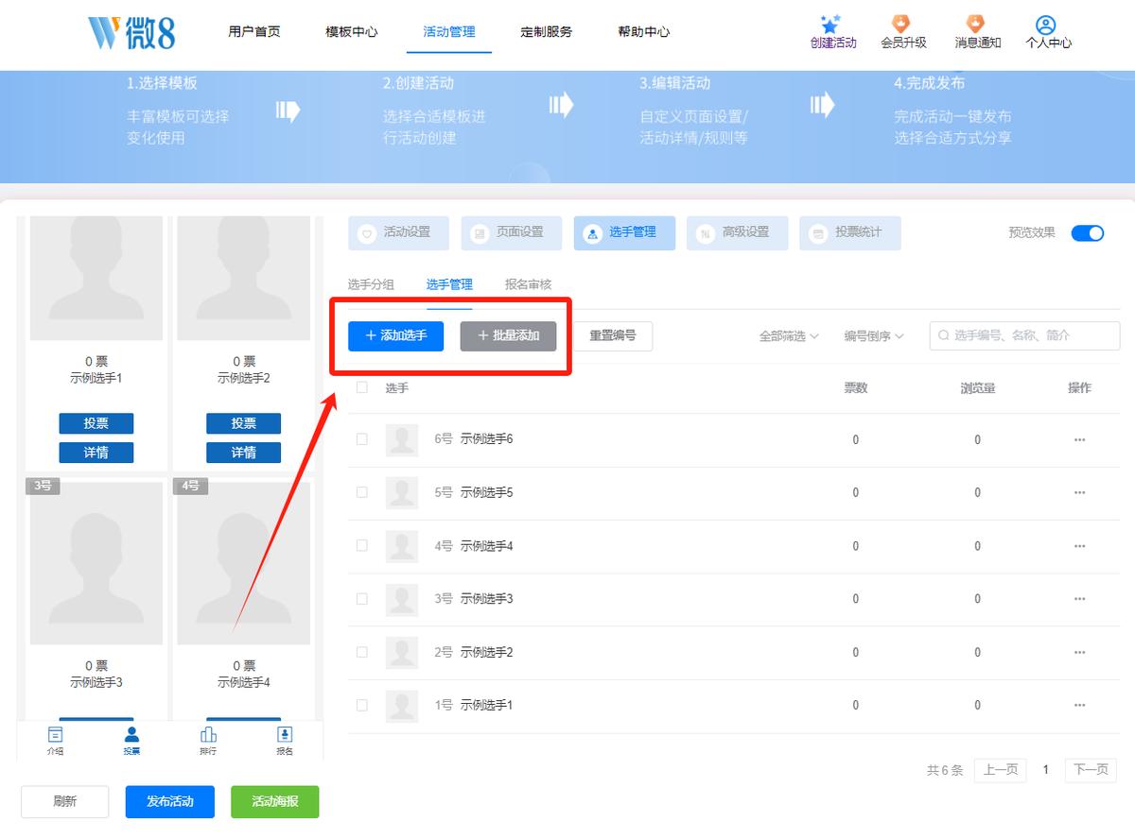Click the 重置编号 button

tap(613, 335)
